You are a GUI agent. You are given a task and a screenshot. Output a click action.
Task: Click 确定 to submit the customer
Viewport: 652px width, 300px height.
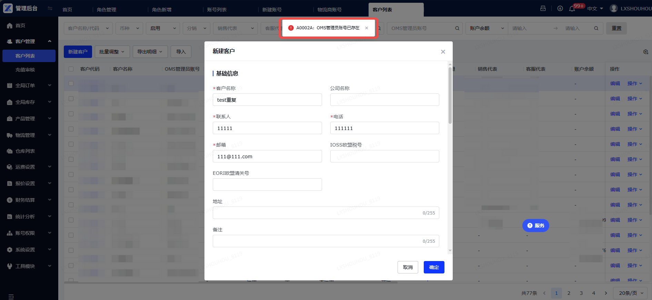point(434,267)
